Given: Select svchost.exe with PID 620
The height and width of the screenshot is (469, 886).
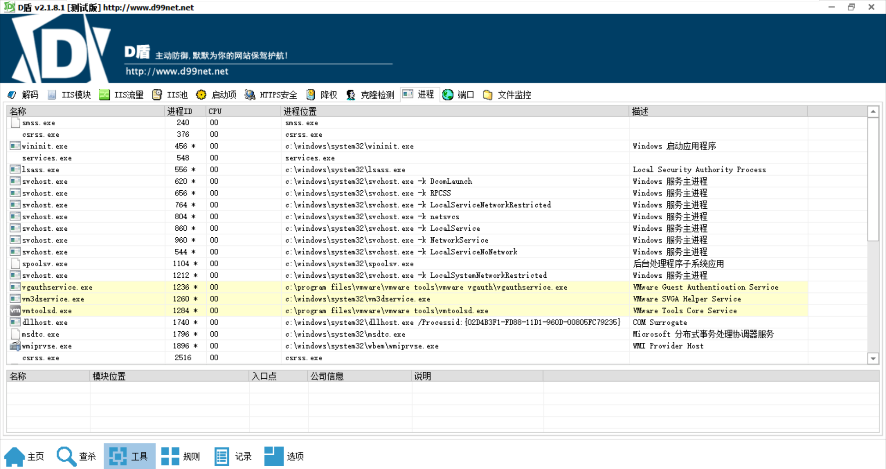Looking at the screenshot, I should [407, 182].
